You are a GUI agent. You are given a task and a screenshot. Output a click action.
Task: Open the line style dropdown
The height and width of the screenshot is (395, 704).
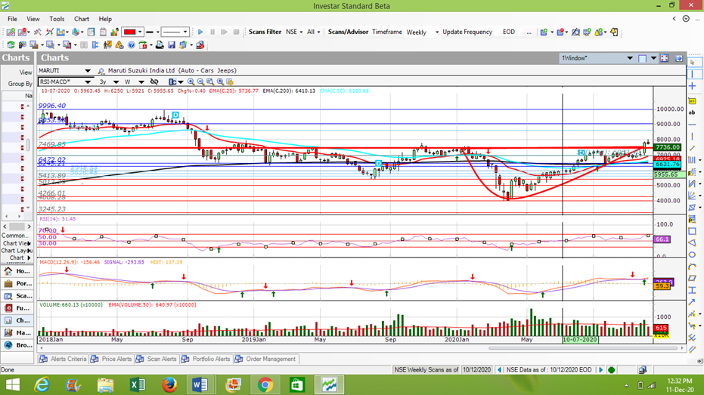(185, 32)
